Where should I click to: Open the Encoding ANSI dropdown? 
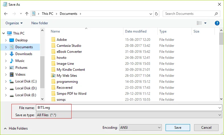pyautogui.click(x=140, y=127)
